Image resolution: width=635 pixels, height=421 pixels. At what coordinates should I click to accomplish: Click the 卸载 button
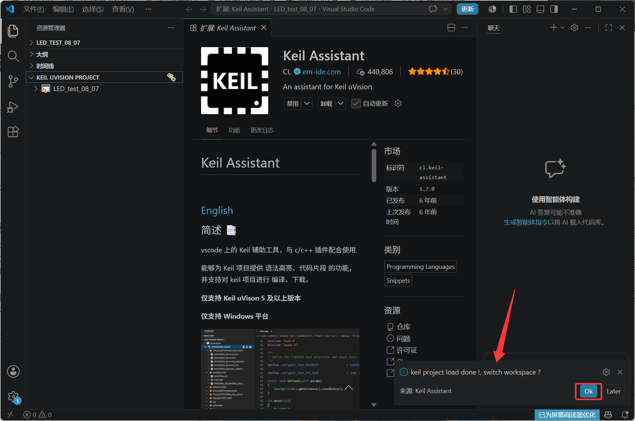pyautogui.click(x=326, y=103)
